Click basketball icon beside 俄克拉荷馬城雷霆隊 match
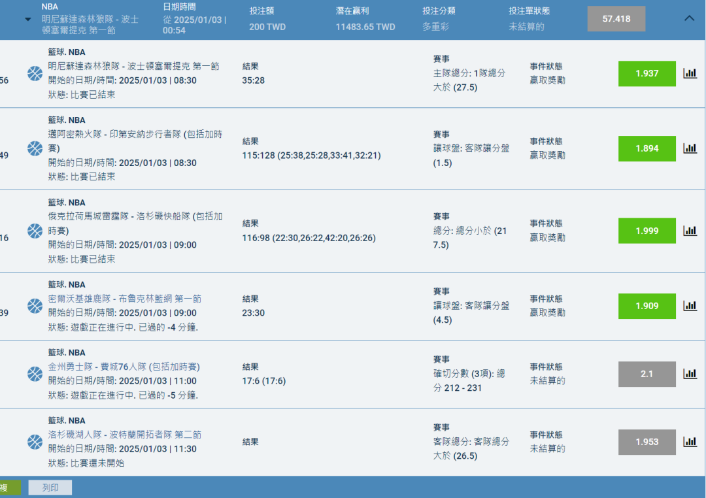 click(35, 231)
